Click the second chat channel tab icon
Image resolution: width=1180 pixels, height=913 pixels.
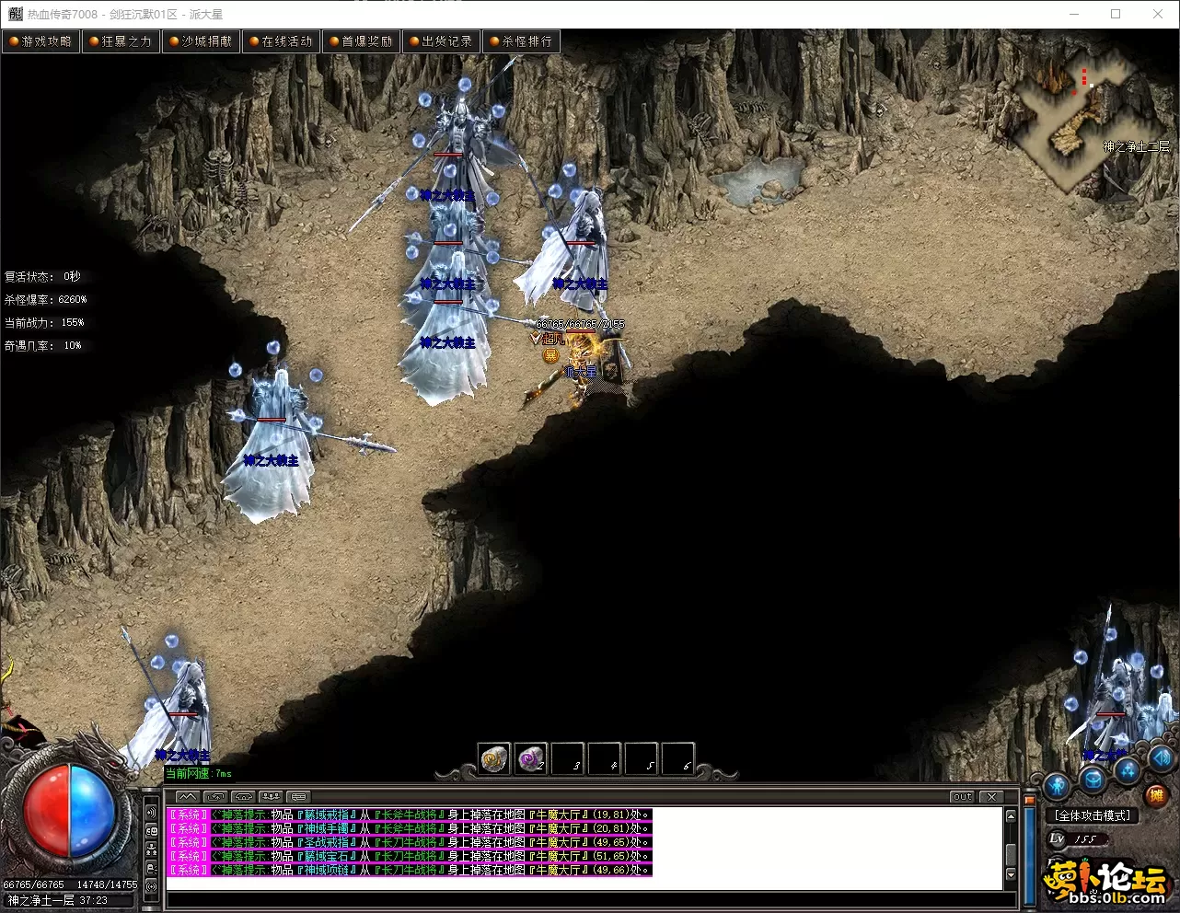[x=215, y=797]
